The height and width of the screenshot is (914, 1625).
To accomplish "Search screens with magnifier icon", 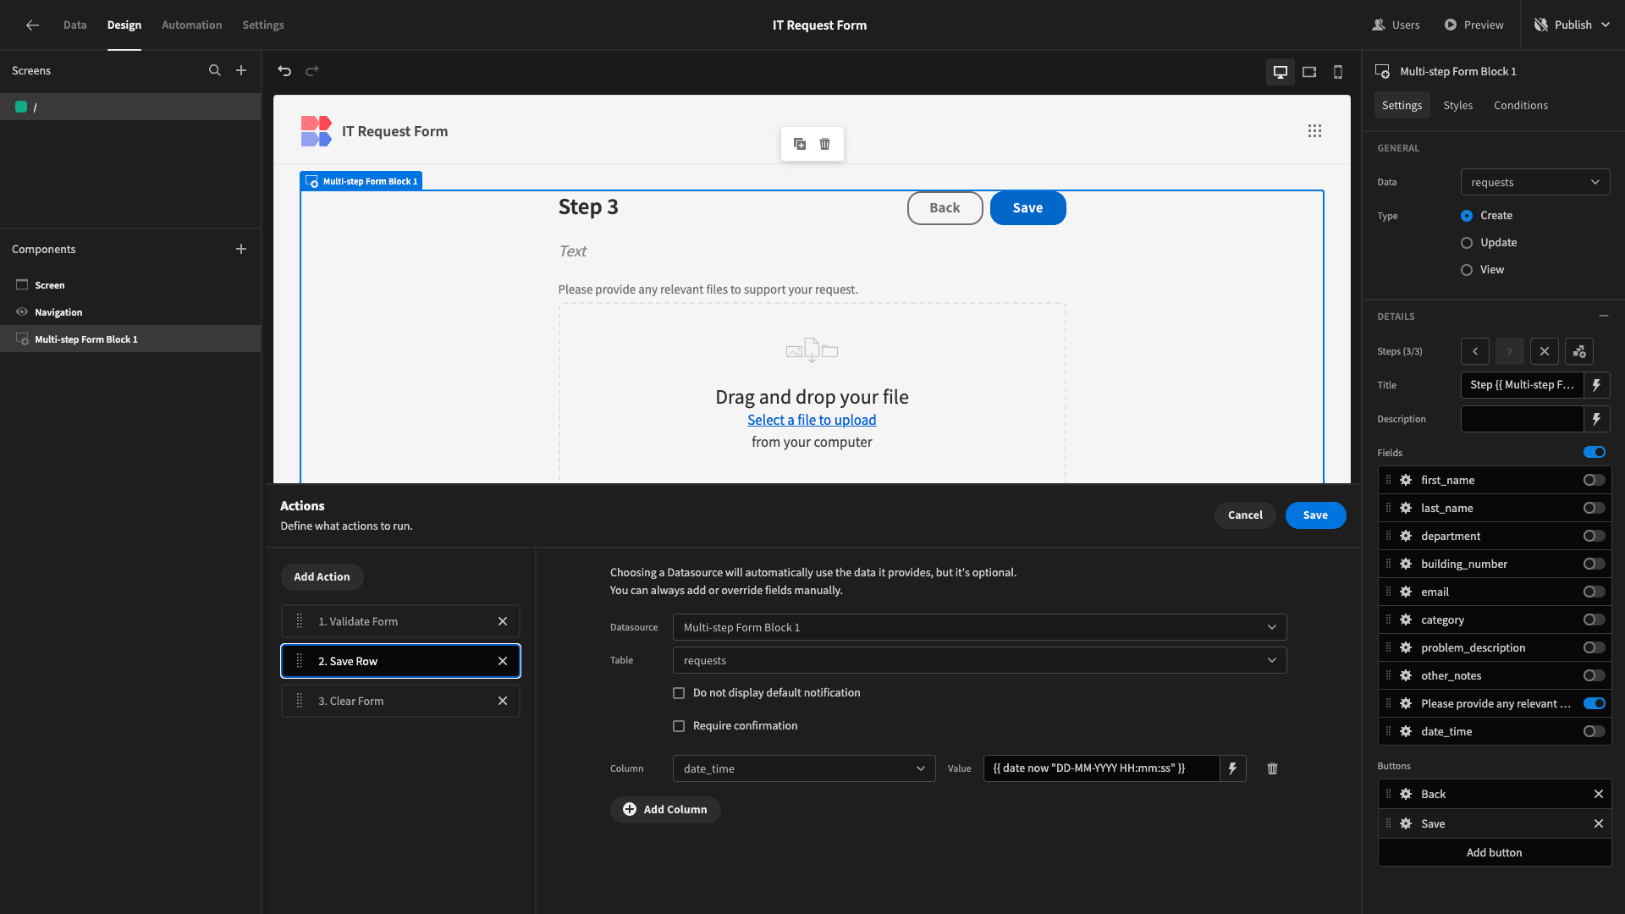I will pos(215,70).
